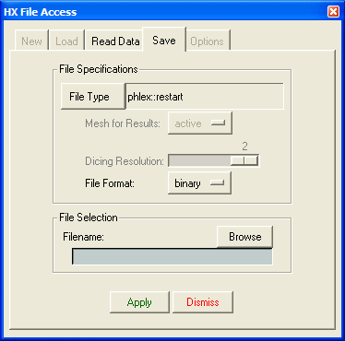
Task: Click Browse to choose a file
Action: click(244, 237)
